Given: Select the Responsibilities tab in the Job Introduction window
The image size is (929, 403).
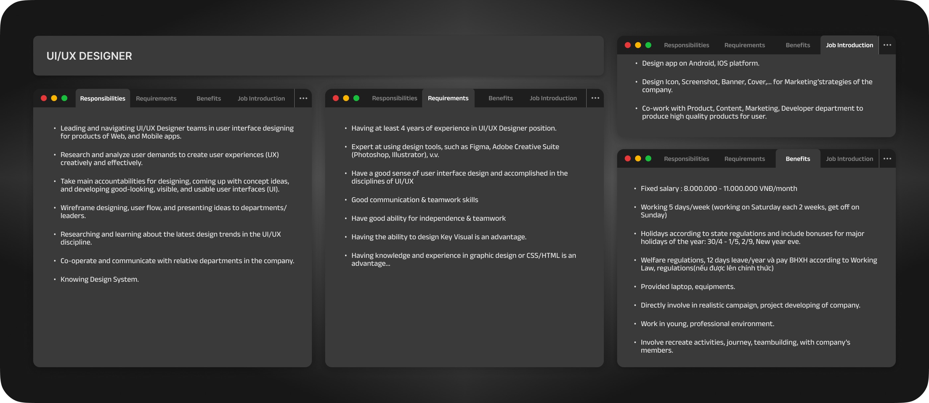Looking at the screenshot, I should click(686, 45).
